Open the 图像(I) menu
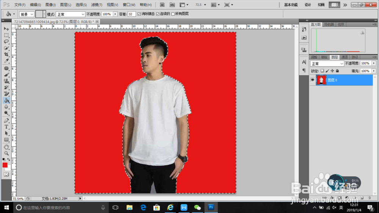This screenshot has height=213, width=379. coord(50,5)
